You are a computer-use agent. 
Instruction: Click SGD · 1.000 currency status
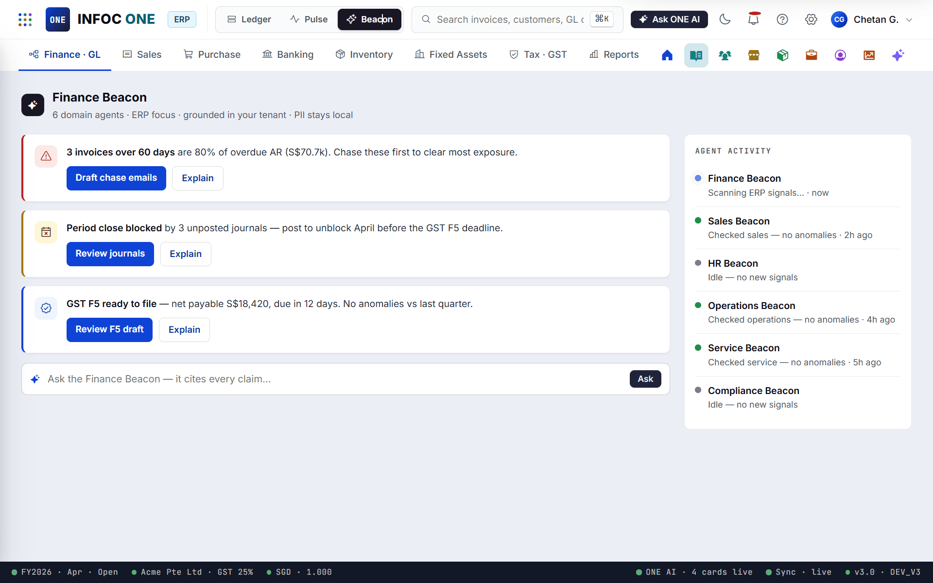pyautogui.click(x=299, y=572)
